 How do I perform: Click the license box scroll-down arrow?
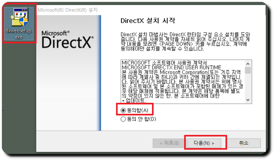click(x=248, y=100)
